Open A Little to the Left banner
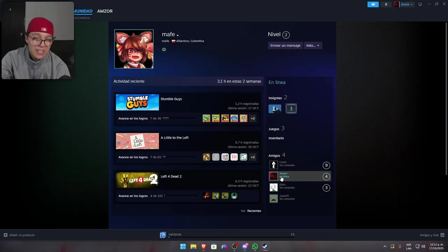Screen dimensions: 448x252 pos(137,141)
